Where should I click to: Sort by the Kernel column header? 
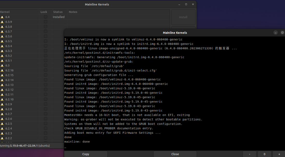5,12
